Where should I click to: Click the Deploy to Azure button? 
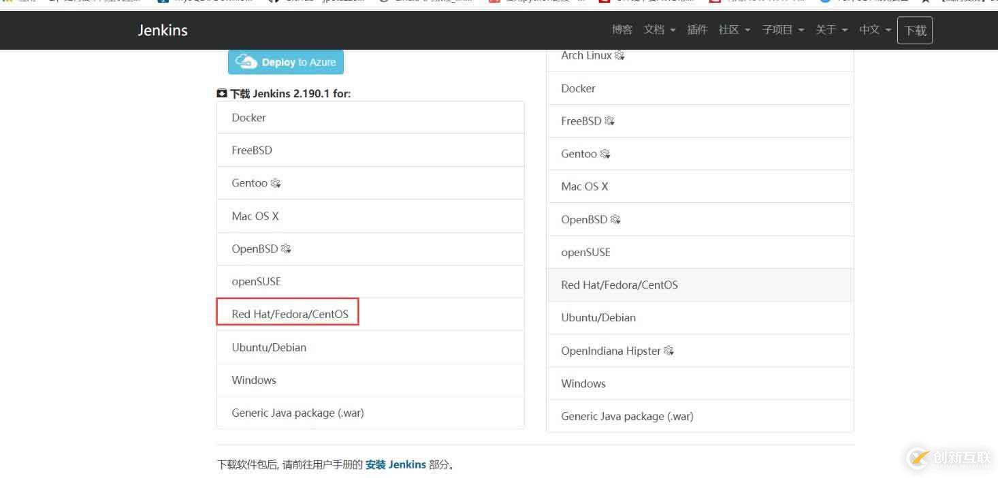pos(286,62)
